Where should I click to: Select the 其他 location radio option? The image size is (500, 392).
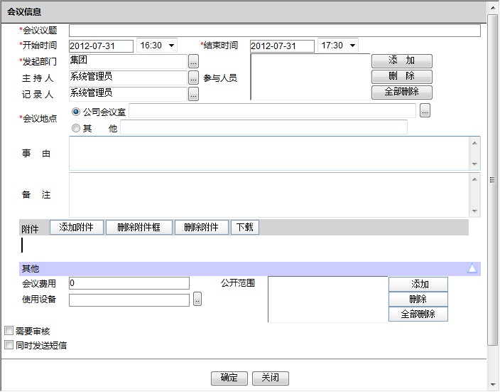coord(77,128)
